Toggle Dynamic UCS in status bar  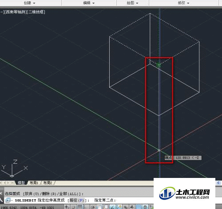click(119, 207)
